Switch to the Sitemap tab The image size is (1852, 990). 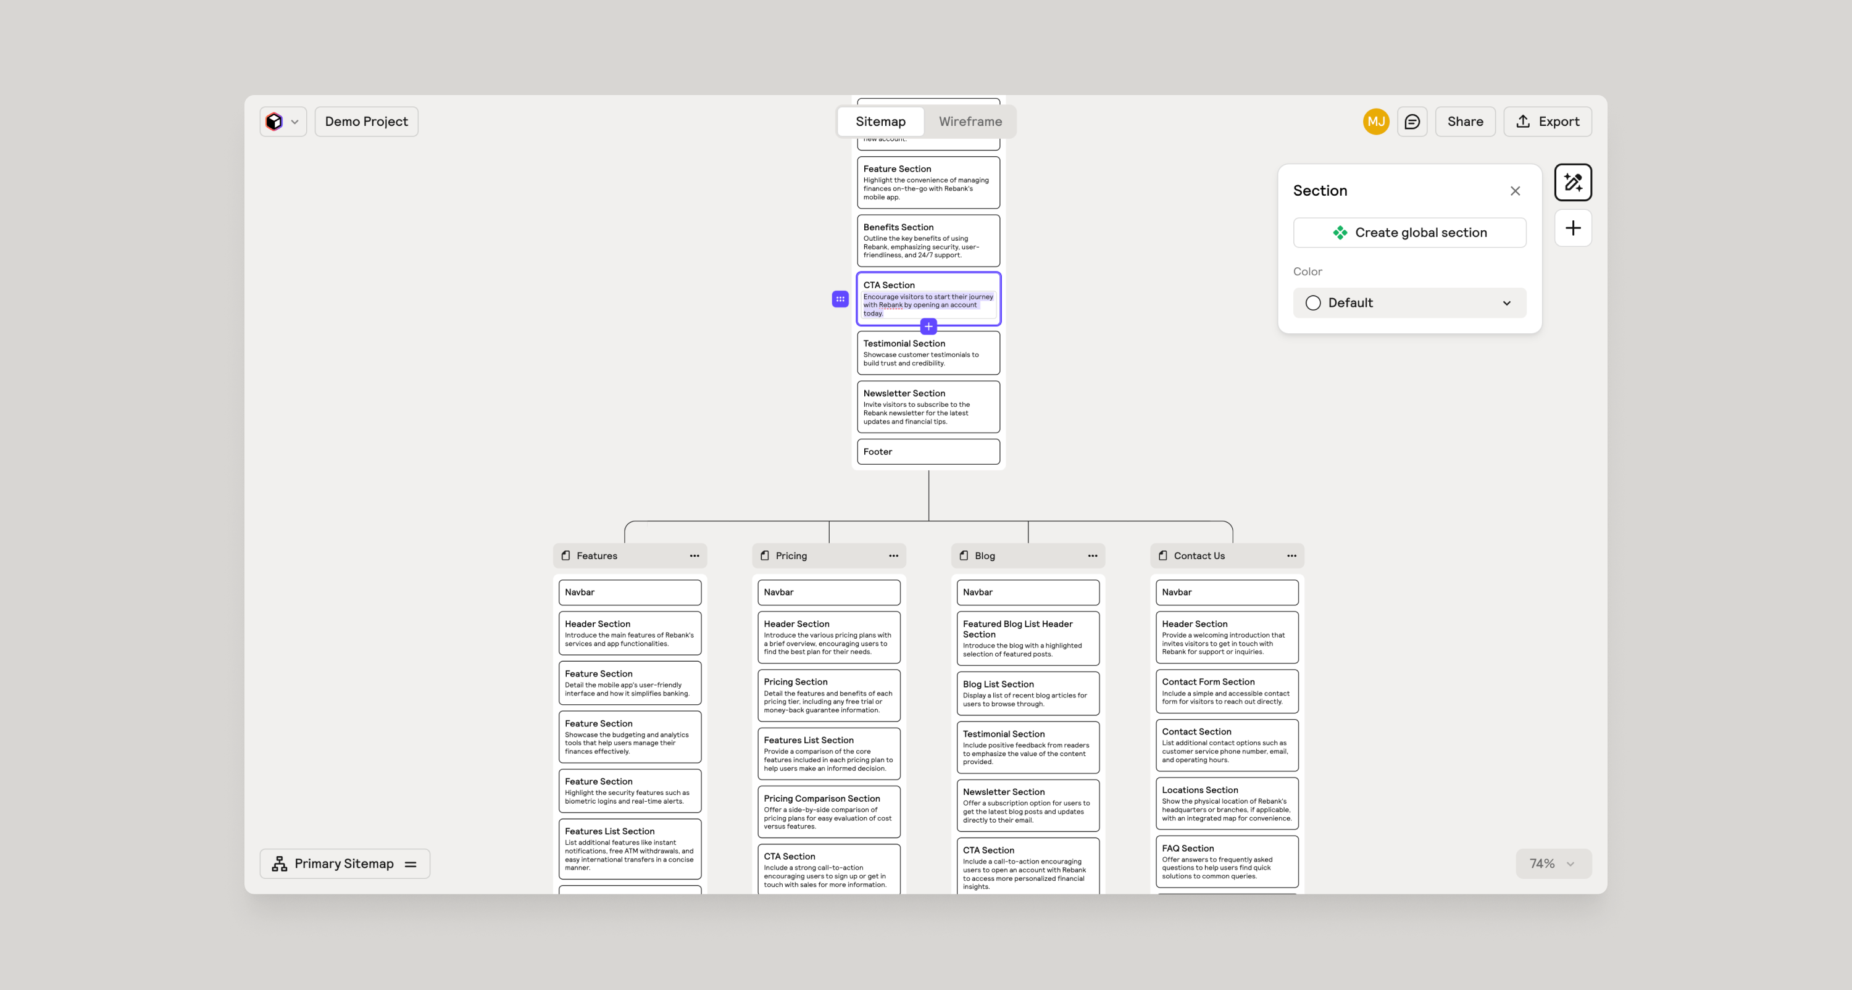coord(881,122)
